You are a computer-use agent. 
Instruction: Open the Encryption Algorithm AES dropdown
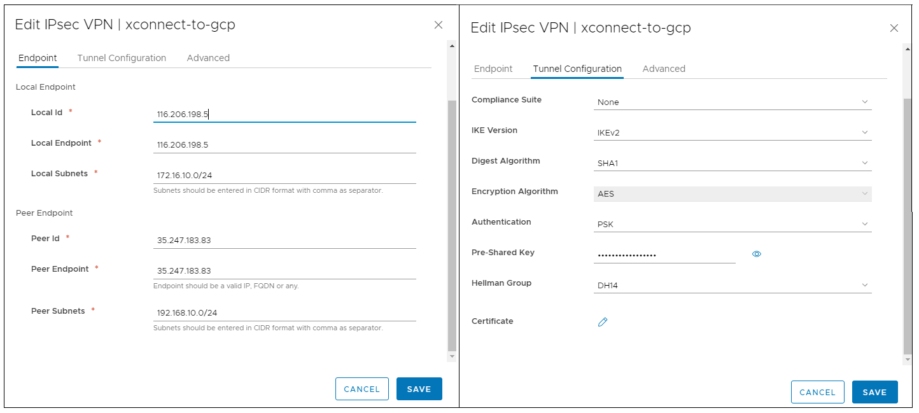[733, 193]
